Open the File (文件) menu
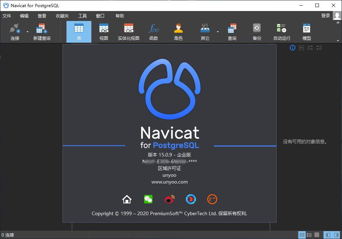This screenshot has width=342, height=239. coord(7,16)
